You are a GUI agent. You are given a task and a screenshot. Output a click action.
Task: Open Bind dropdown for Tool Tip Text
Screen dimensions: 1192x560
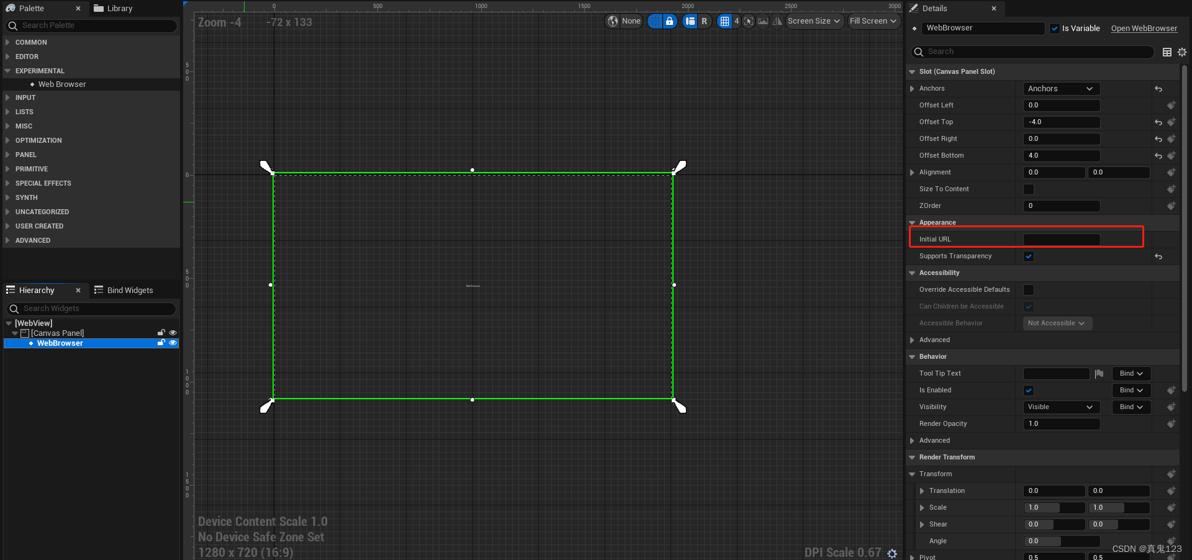1131,374
